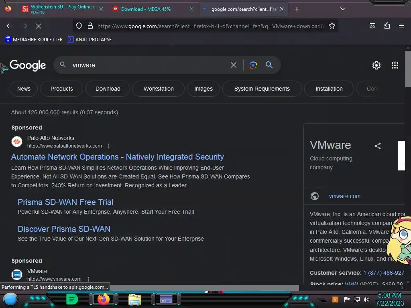The height and width of the screenshot is (308, 411).
Task: Open File Explorer from taskbar
Action: [x=135, y=299]
